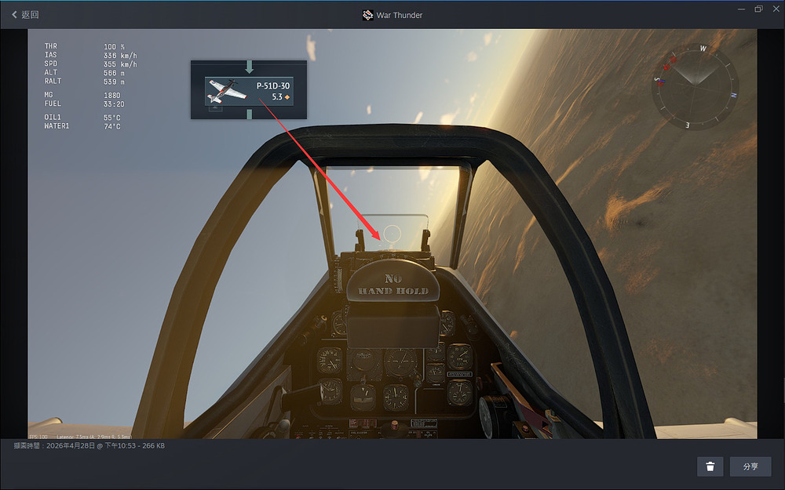Click the circular gunsight reticle
The image size is (785, 490).
pyautogui.click(x=392, y=234)
